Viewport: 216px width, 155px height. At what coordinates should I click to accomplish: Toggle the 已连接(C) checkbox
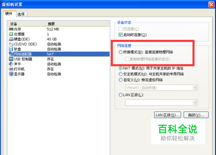click(121, 29)
